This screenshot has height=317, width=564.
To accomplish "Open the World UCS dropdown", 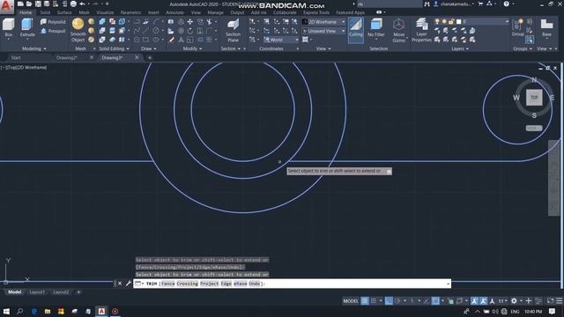I will pyautogui.click(x=281, y=40).
